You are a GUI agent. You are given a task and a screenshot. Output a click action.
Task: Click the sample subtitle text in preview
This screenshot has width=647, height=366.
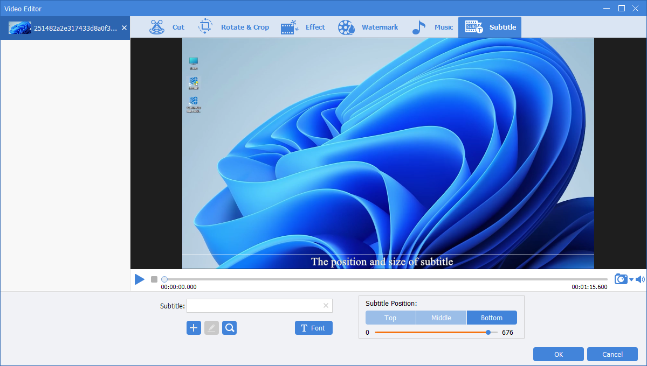[382, 262]
